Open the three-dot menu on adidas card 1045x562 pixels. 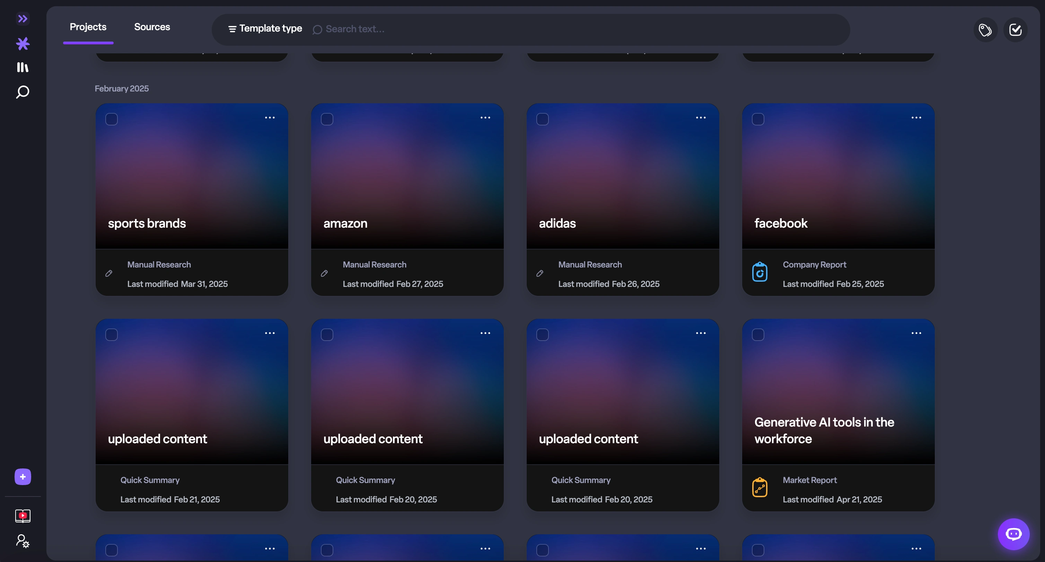pos(701,118)
